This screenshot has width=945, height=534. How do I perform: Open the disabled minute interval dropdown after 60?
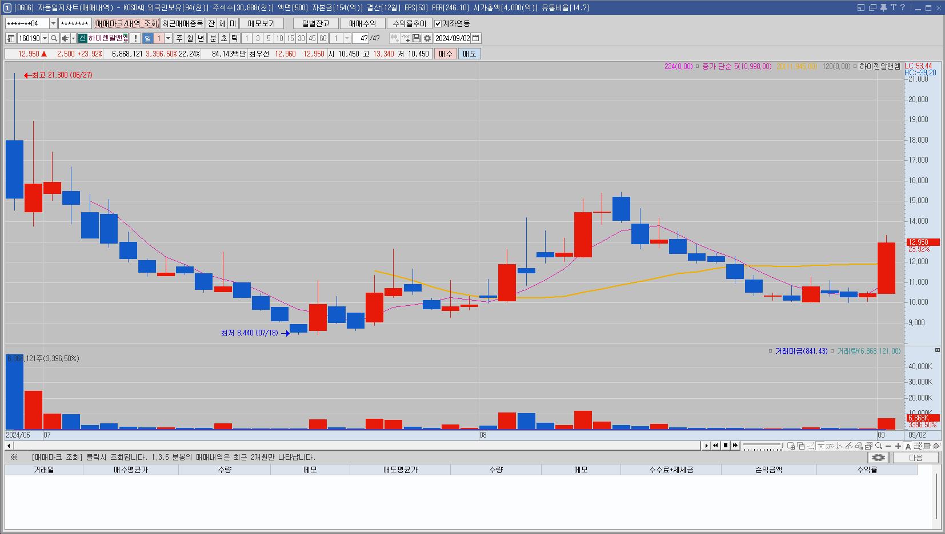pos(347,38)
